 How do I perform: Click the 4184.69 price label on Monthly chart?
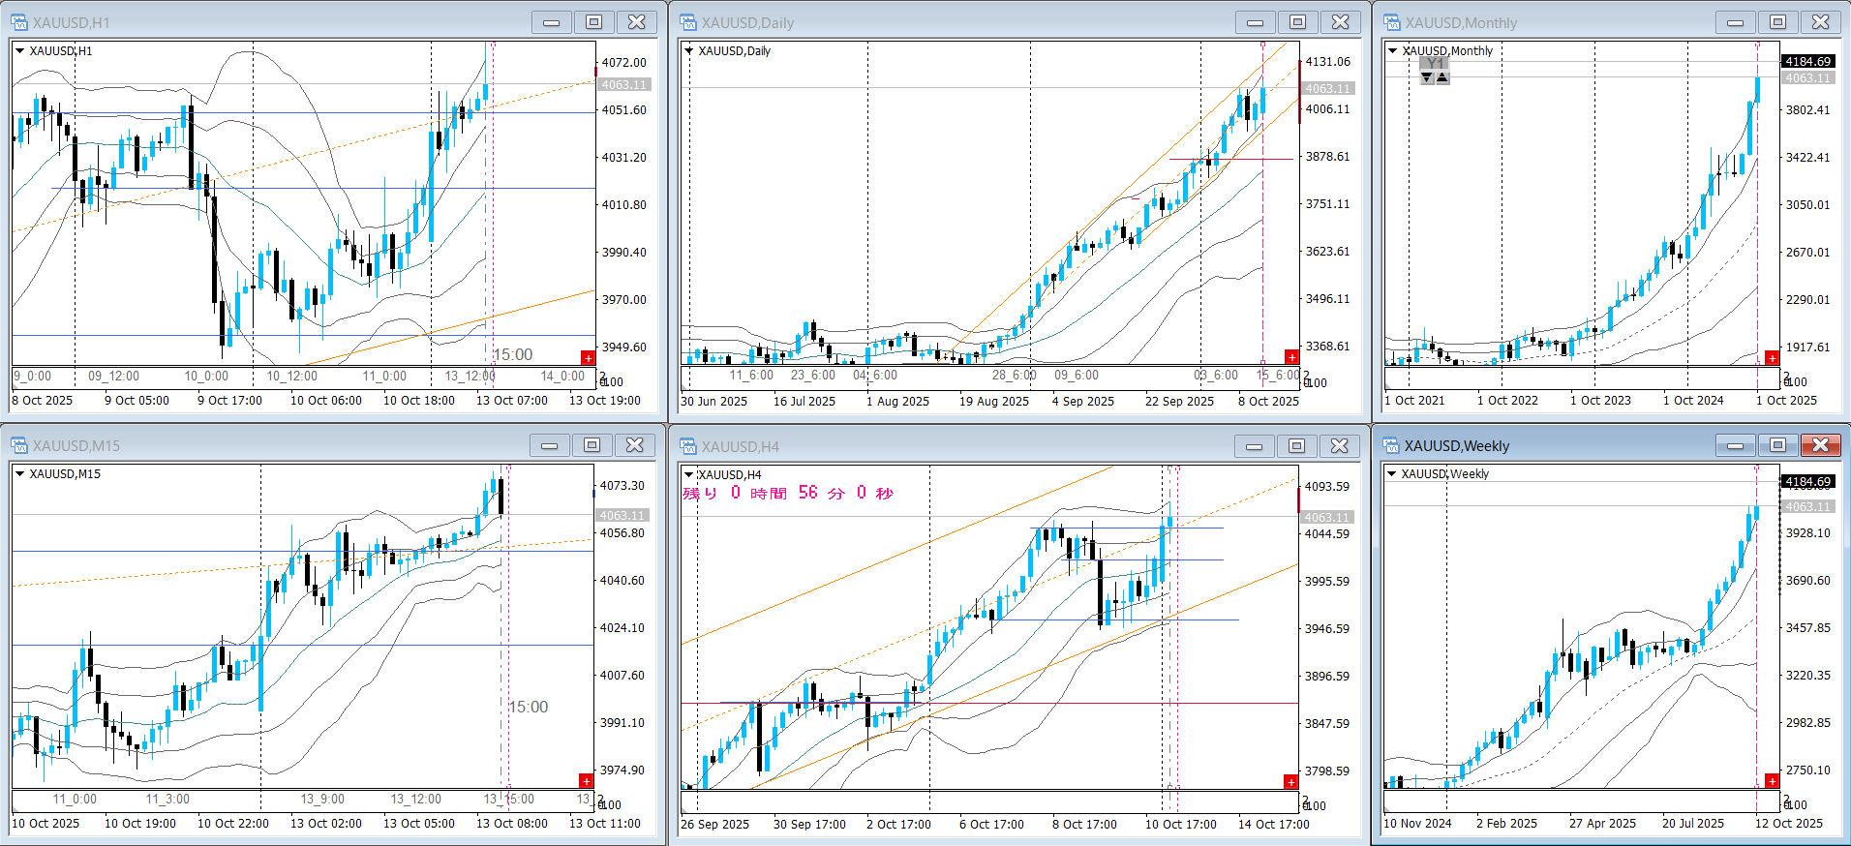coord(1807,62)
